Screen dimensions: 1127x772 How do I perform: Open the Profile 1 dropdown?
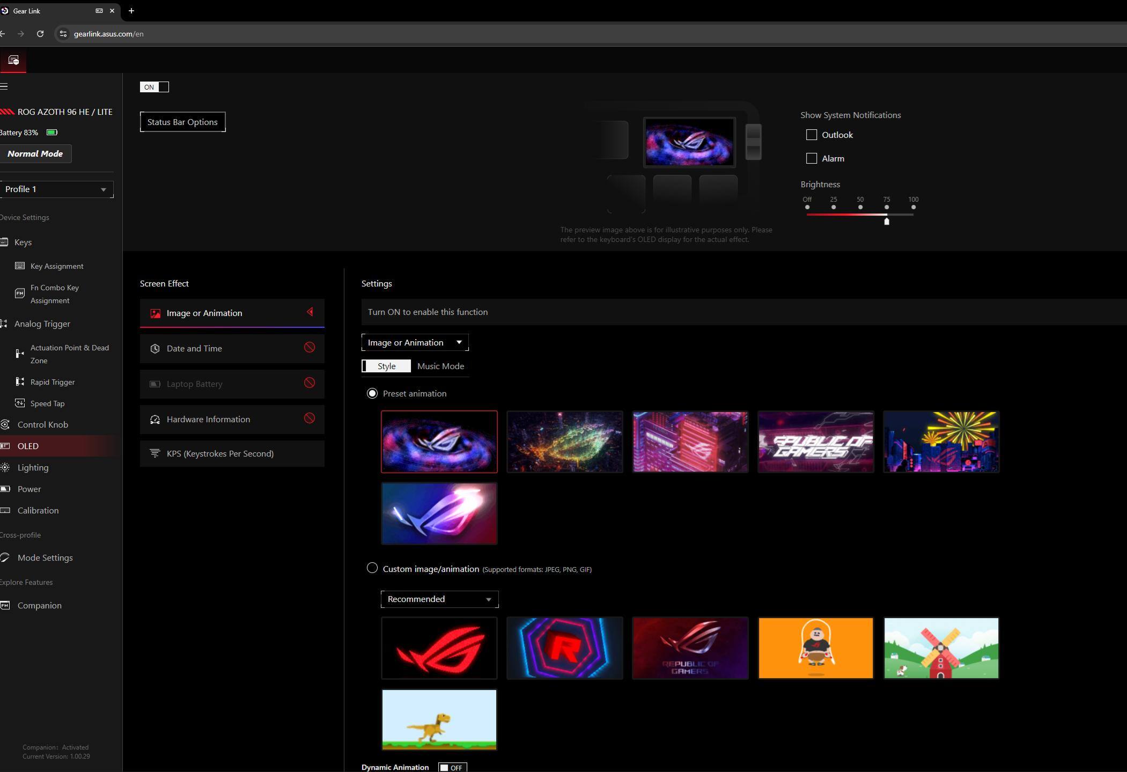pos(56,189)
